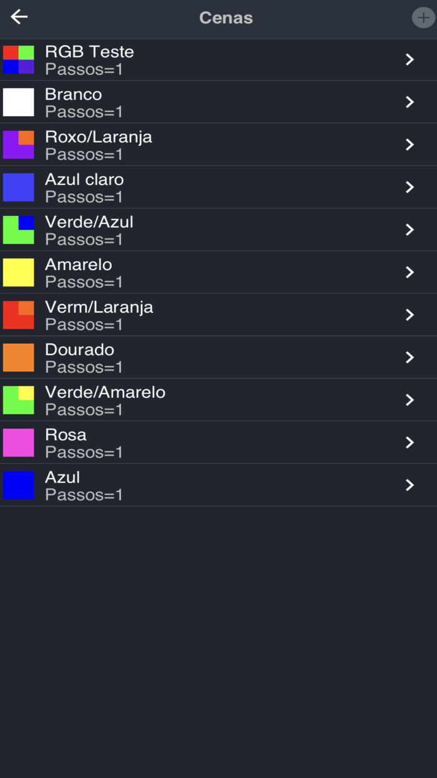Viewport: 437px width, 778px height.
Task: Tap the Roxo/Laranja color preview
Action: [18, 144]
